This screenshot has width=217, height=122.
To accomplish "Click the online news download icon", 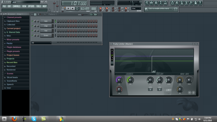I will point(175,9).
